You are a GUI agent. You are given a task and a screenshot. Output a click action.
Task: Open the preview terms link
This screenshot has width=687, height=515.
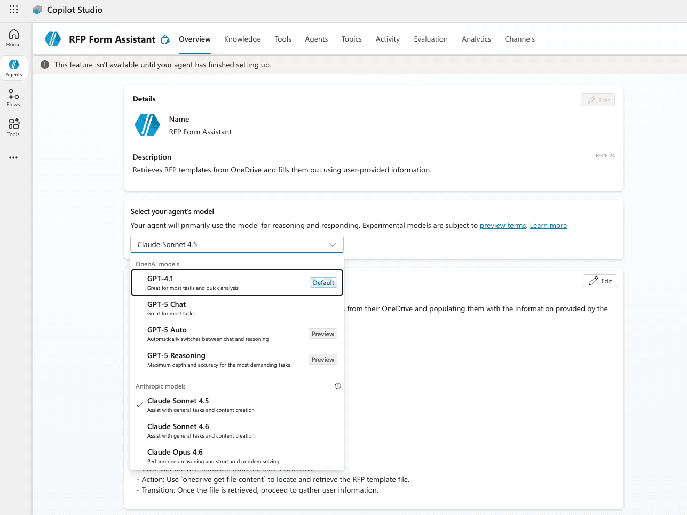coord(503,225)
